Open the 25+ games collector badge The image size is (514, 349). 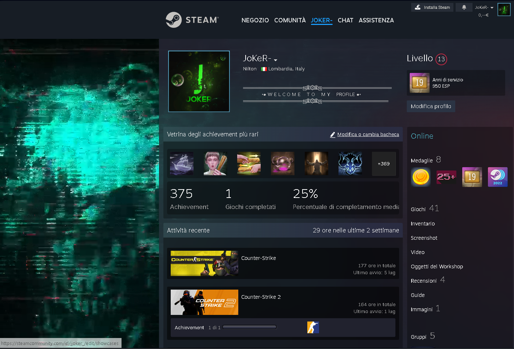(x=446, y=177)
